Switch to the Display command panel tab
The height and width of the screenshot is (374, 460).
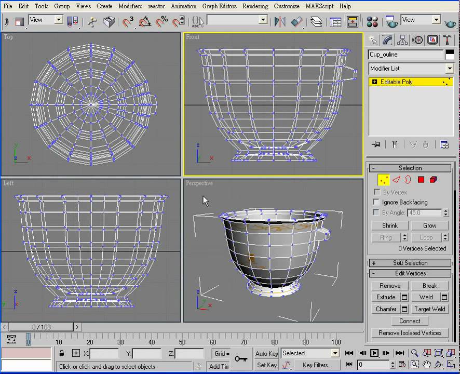tap(432, 40)
